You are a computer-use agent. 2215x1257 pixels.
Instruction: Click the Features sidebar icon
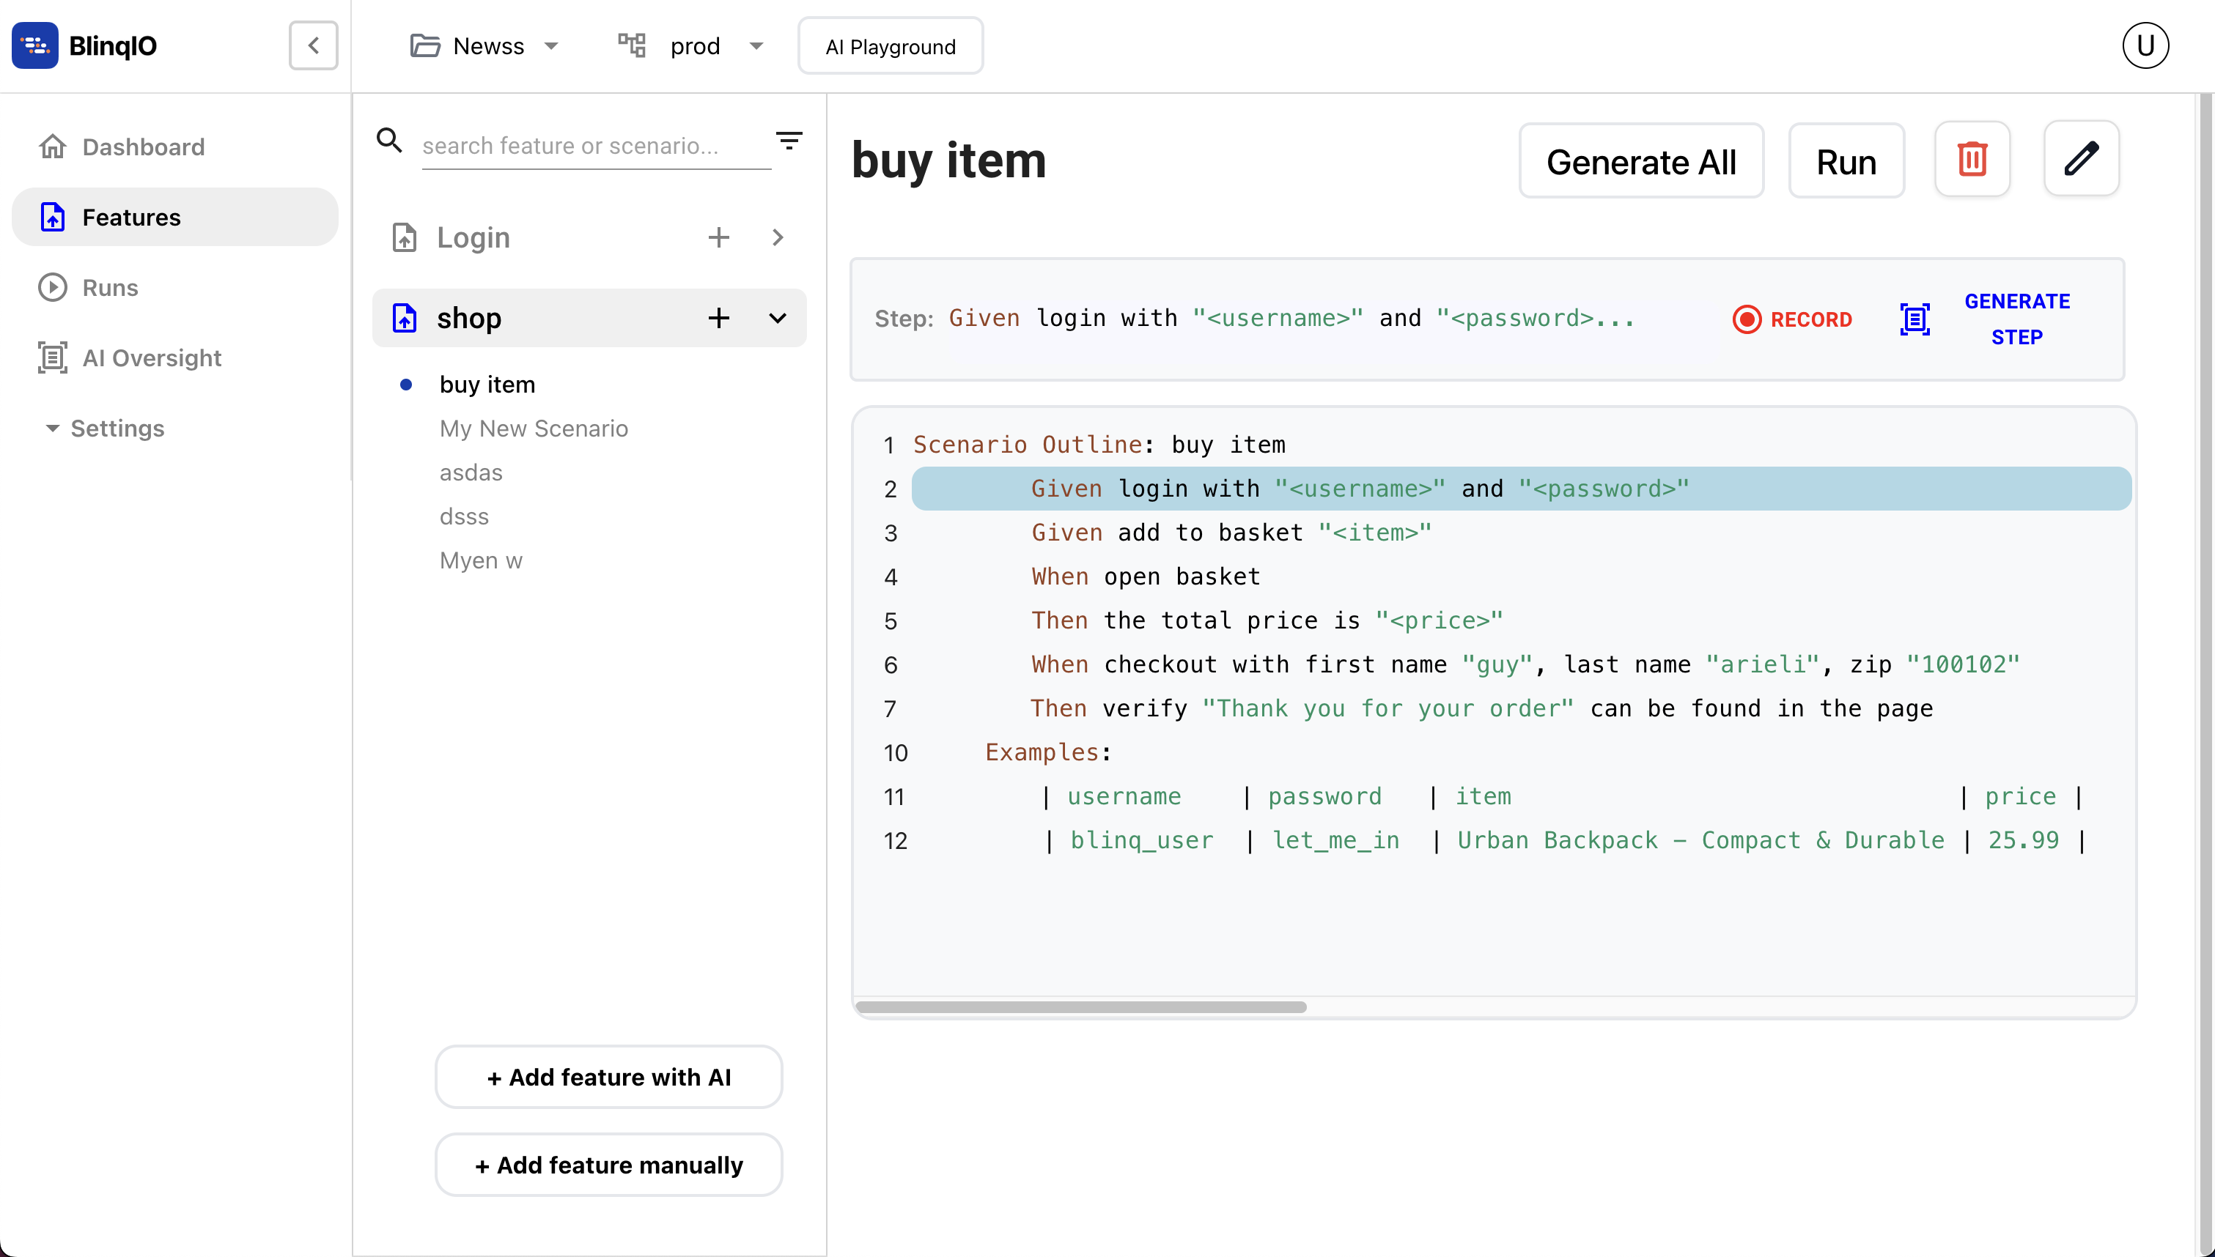tap(53, 217)
